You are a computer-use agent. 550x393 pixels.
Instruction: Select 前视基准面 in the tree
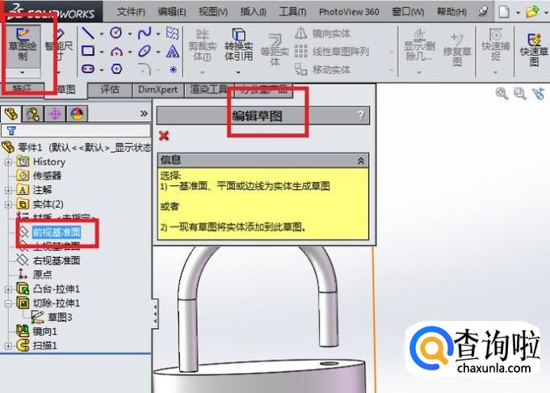57,232
